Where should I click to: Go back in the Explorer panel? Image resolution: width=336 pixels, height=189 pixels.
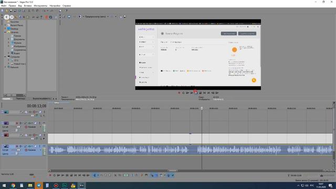point(6,17)
